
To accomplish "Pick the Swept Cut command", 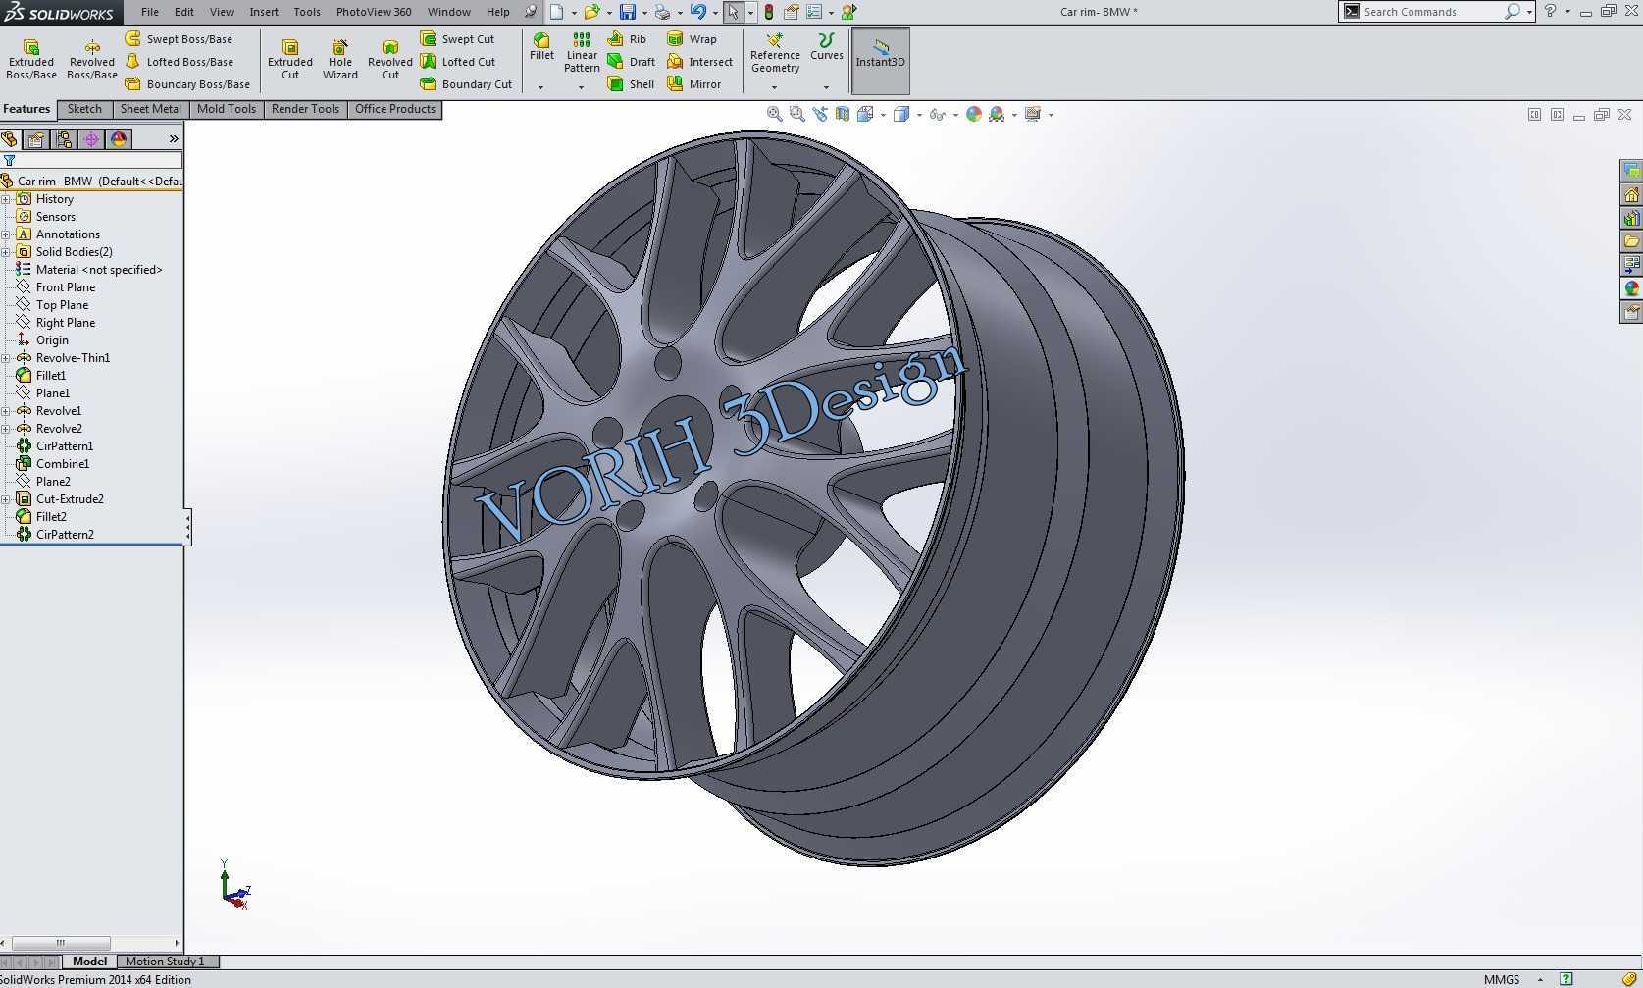I will [457, 39].
